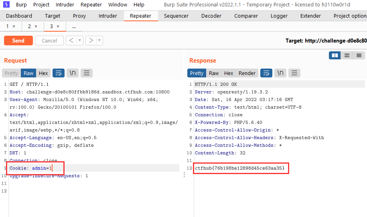
Task: Expand the forward history dropdown arrow
Action: (99, 41)
